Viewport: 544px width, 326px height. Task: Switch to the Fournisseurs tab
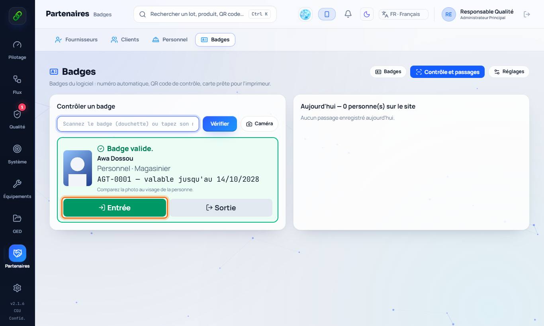click(x=76, y=40)
